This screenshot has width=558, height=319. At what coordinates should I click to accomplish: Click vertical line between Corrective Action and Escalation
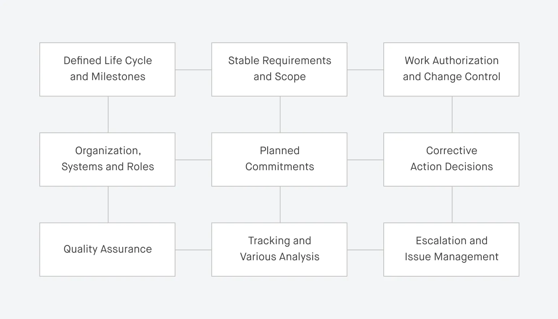[452, 205]
